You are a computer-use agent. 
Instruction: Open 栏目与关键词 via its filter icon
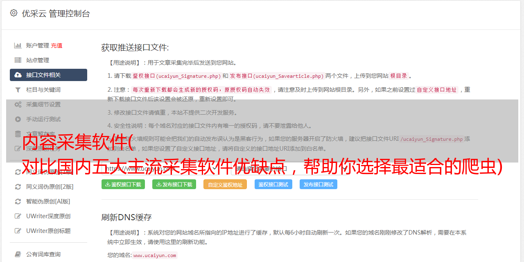pyautogui.click(x=18, y=90)
